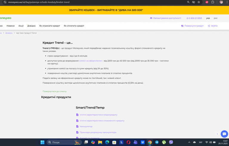The image size is (229, 146).
Task: Open the Chrome extensions puzzle menu
Action: [213, 2]
